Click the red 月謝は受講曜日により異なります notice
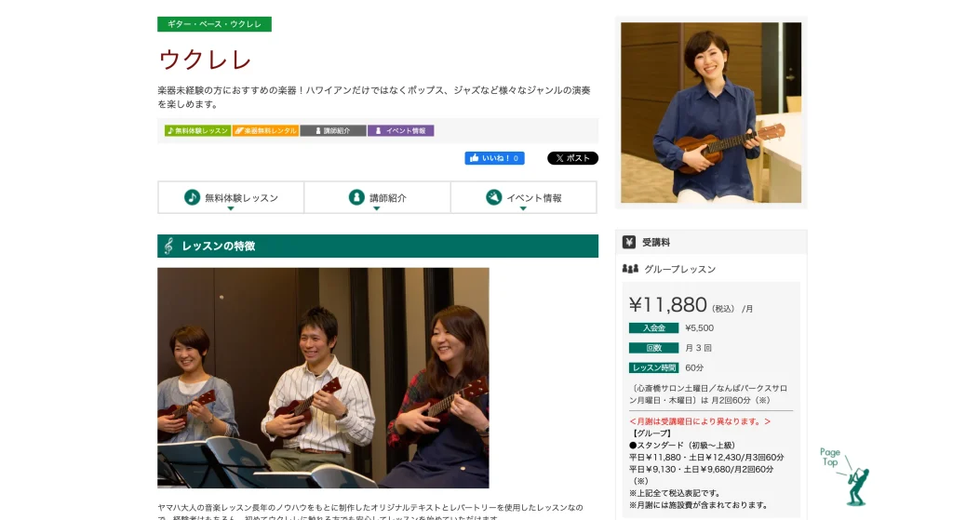The height and width of the screenshot is (520, 953). 700,421
